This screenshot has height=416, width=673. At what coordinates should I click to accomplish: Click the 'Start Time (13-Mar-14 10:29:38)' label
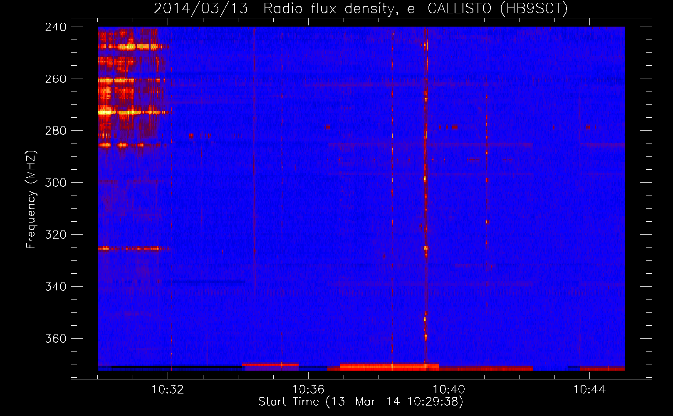(361, 402)
